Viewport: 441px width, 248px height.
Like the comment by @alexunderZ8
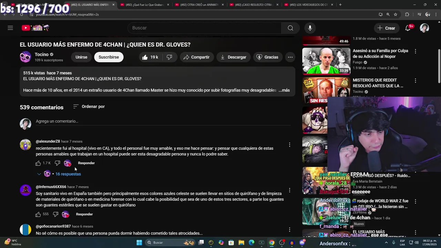tap(38, 163)
